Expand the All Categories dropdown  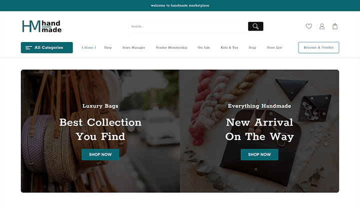tap(47, 47)
